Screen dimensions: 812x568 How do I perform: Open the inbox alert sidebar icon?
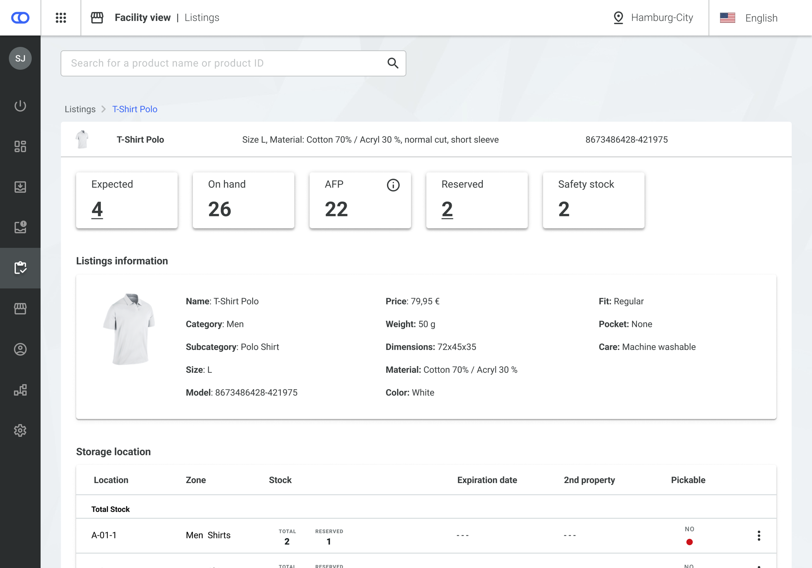coord(20,227)
